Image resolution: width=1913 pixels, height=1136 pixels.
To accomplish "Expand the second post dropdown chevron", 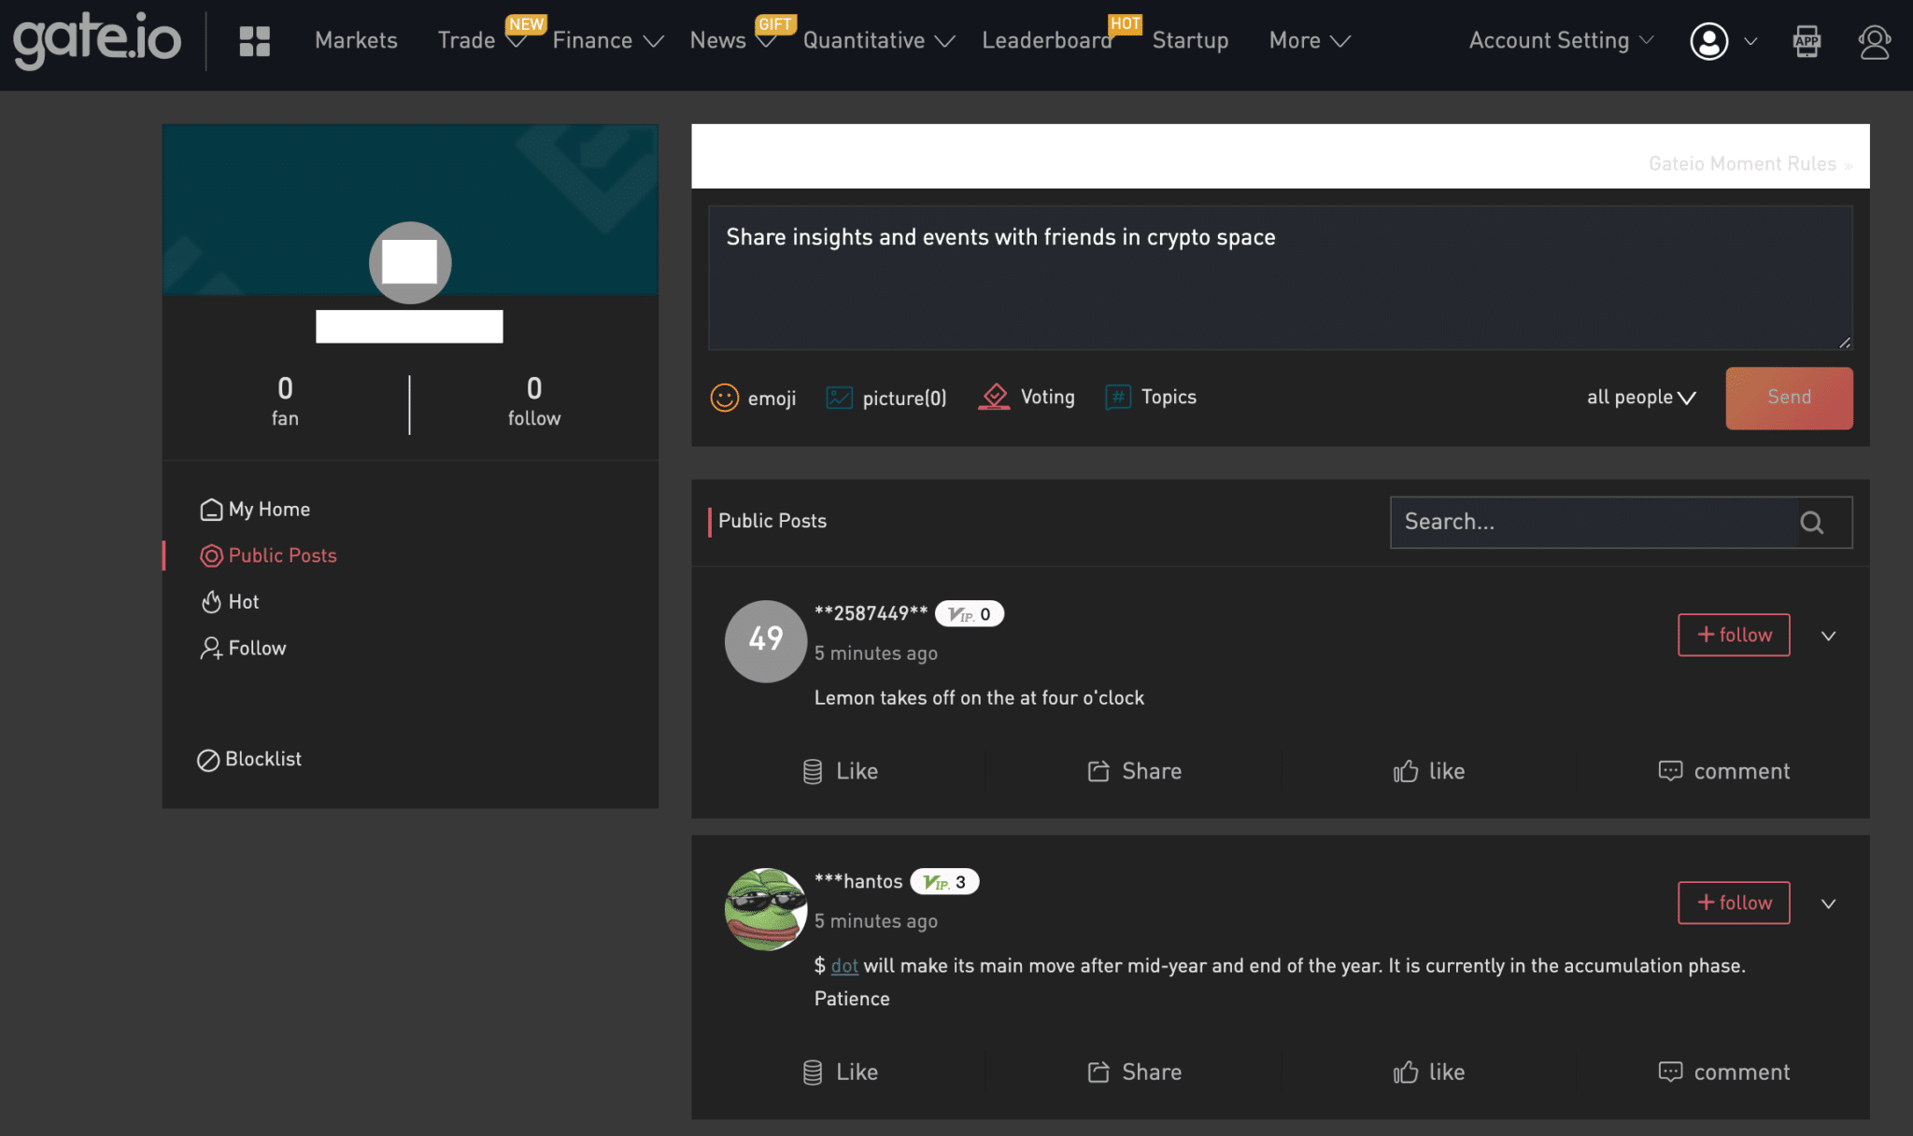I will coord(1829,902).
